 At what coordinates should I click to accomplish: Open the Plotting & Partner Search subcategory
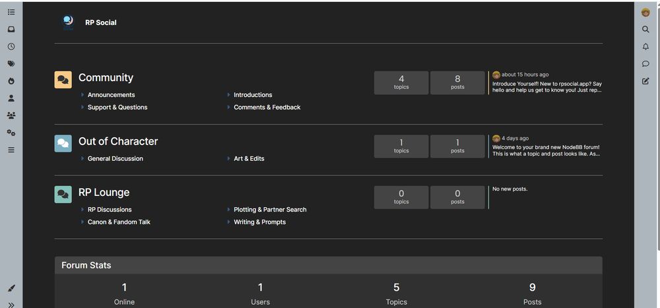270,210
